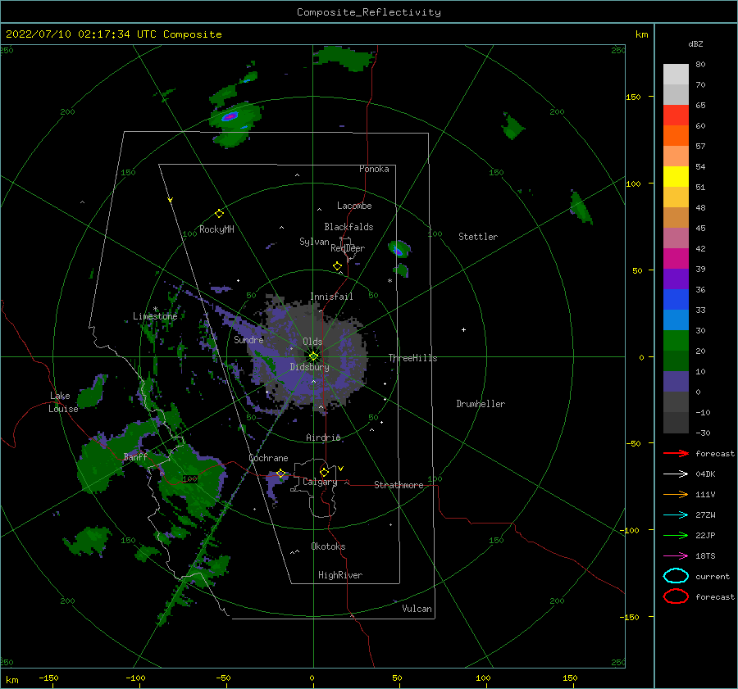Click the cyan current ellipse icon
Image resolution: width=738 pixels, height=689 pixels.
pyautogui.click(x=676, y=576)
